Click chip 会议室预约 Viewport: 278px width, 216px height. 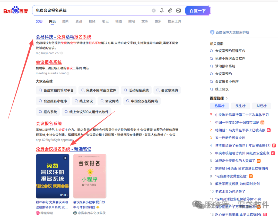167,90
